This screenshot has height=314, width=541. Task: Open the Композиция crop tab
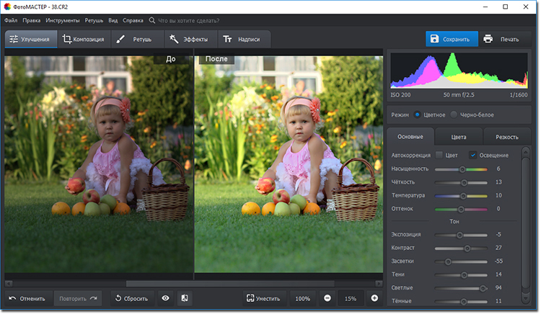coord(84,39)
